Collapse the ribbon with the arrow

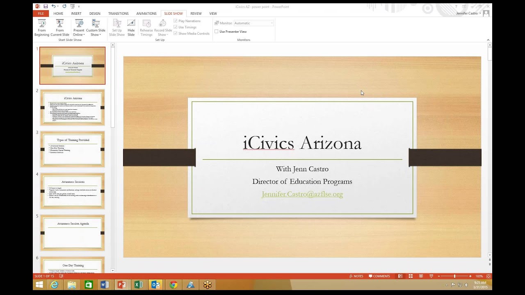488,40
